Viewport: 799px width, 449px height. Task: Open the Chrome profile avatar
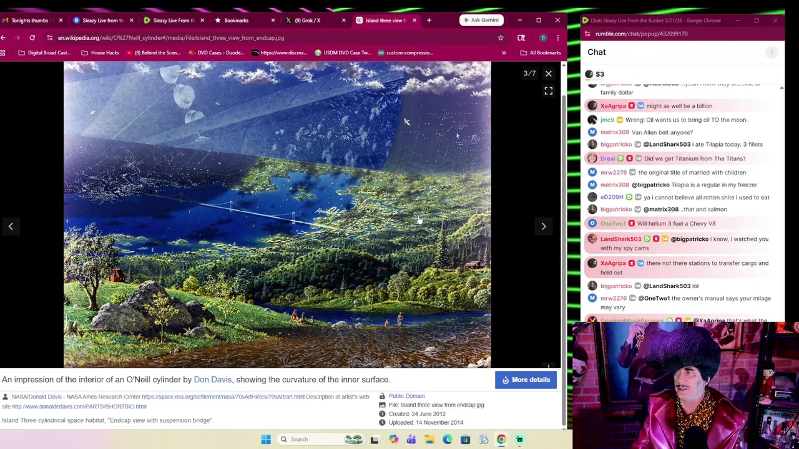(543, 38)
